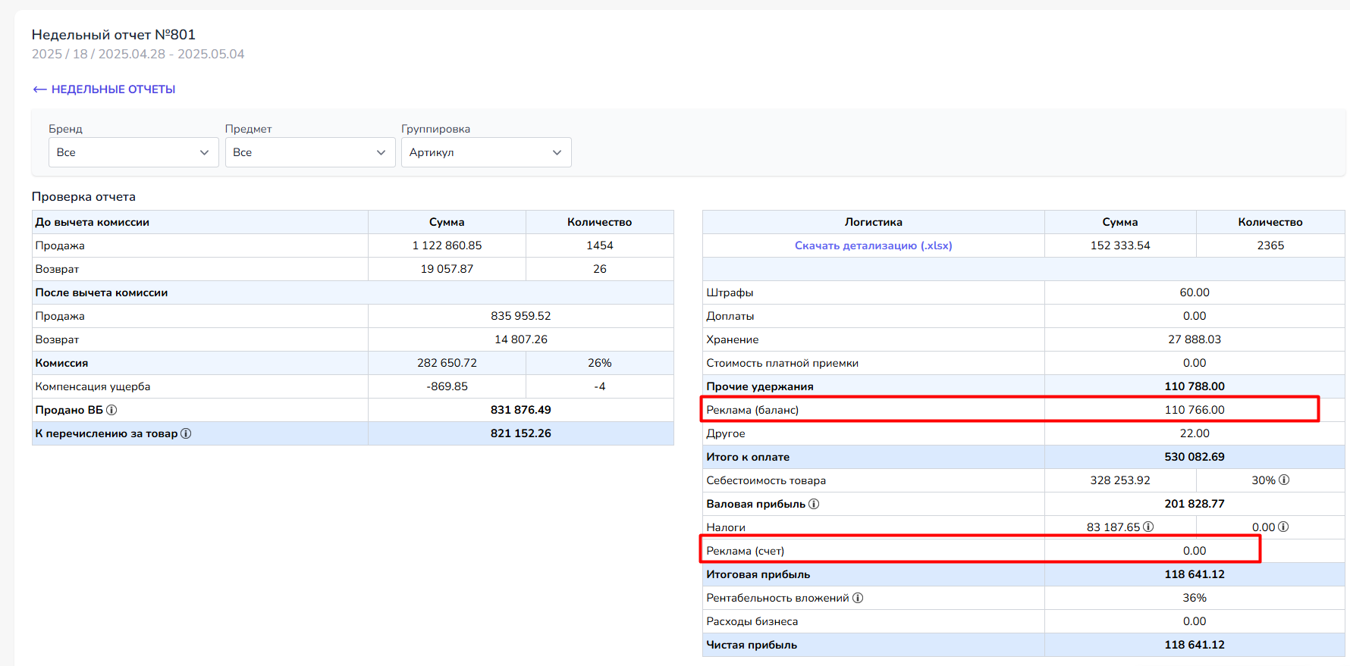Click the info icon next to Продано ВБ
The height and width of the screenshot is (666, 1350).
(x=111, y=410)
